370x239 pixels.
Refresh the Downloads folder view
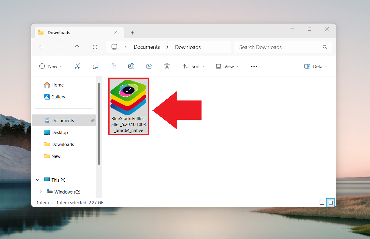(x=95, y=47)
